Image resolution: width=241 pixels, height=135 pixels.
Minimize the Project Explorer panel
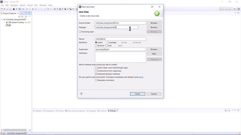pos(26,13)
